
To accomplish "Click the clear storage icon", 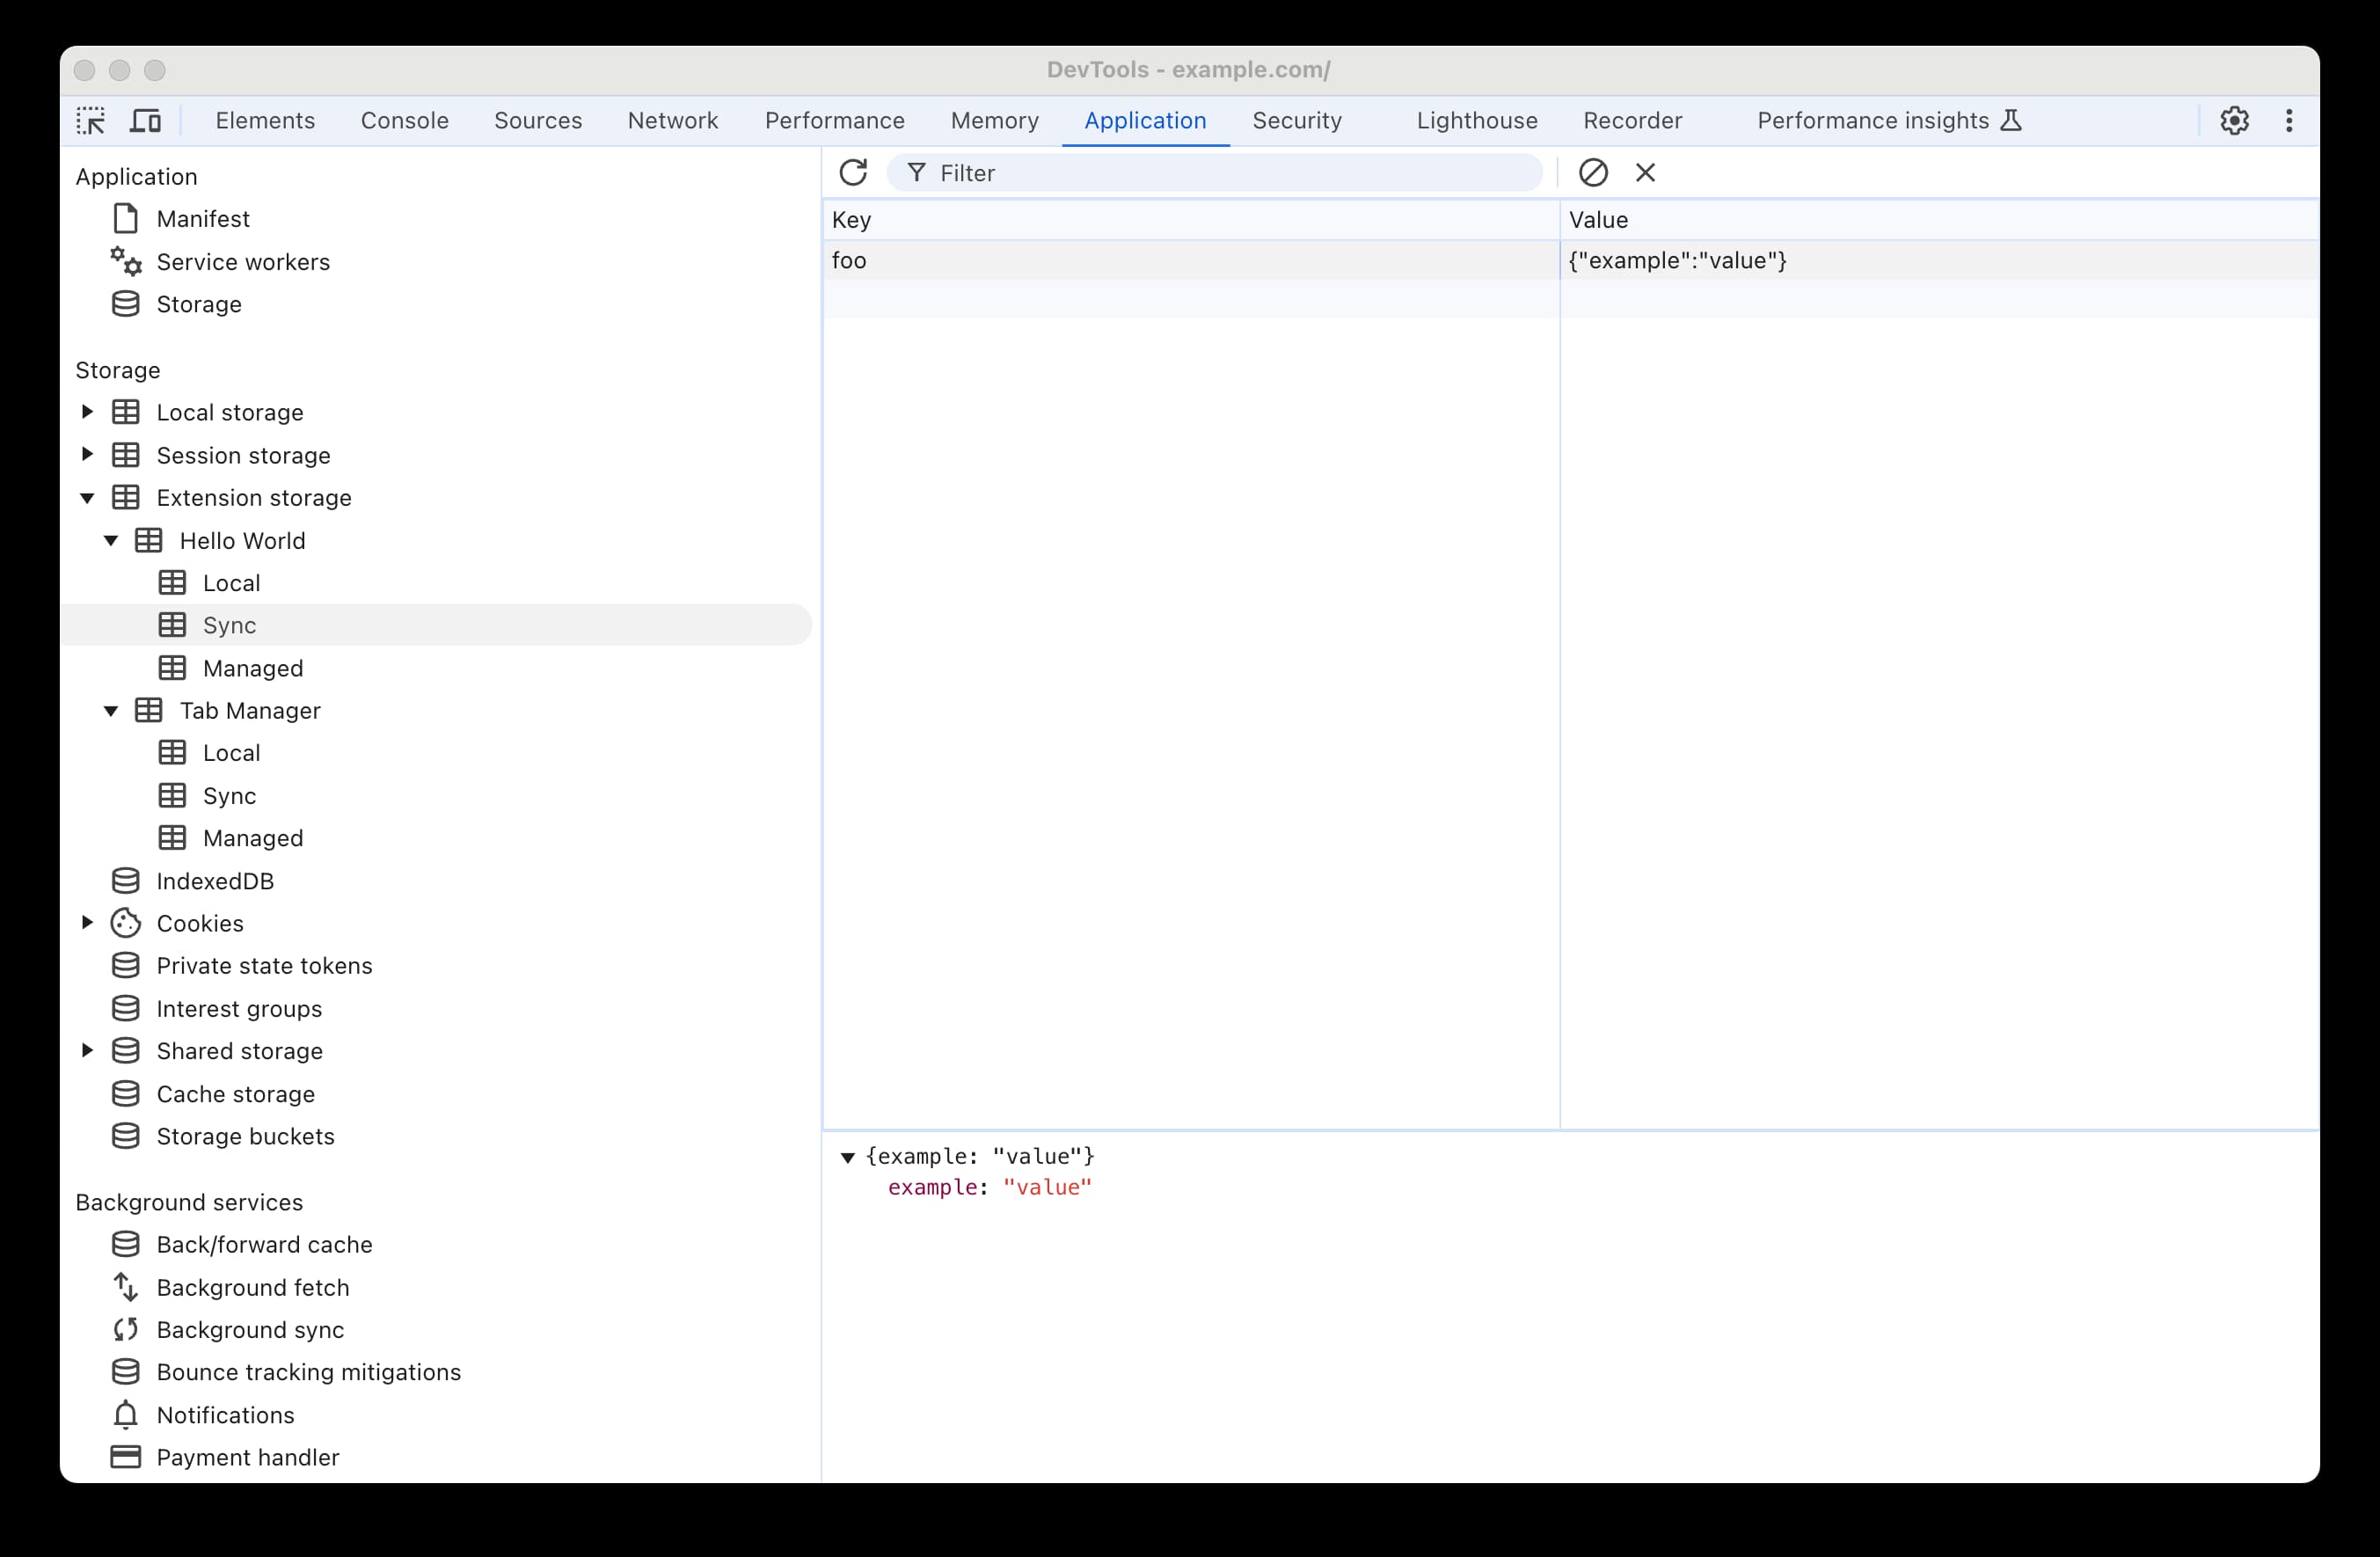I will [x=1591, y=172].
